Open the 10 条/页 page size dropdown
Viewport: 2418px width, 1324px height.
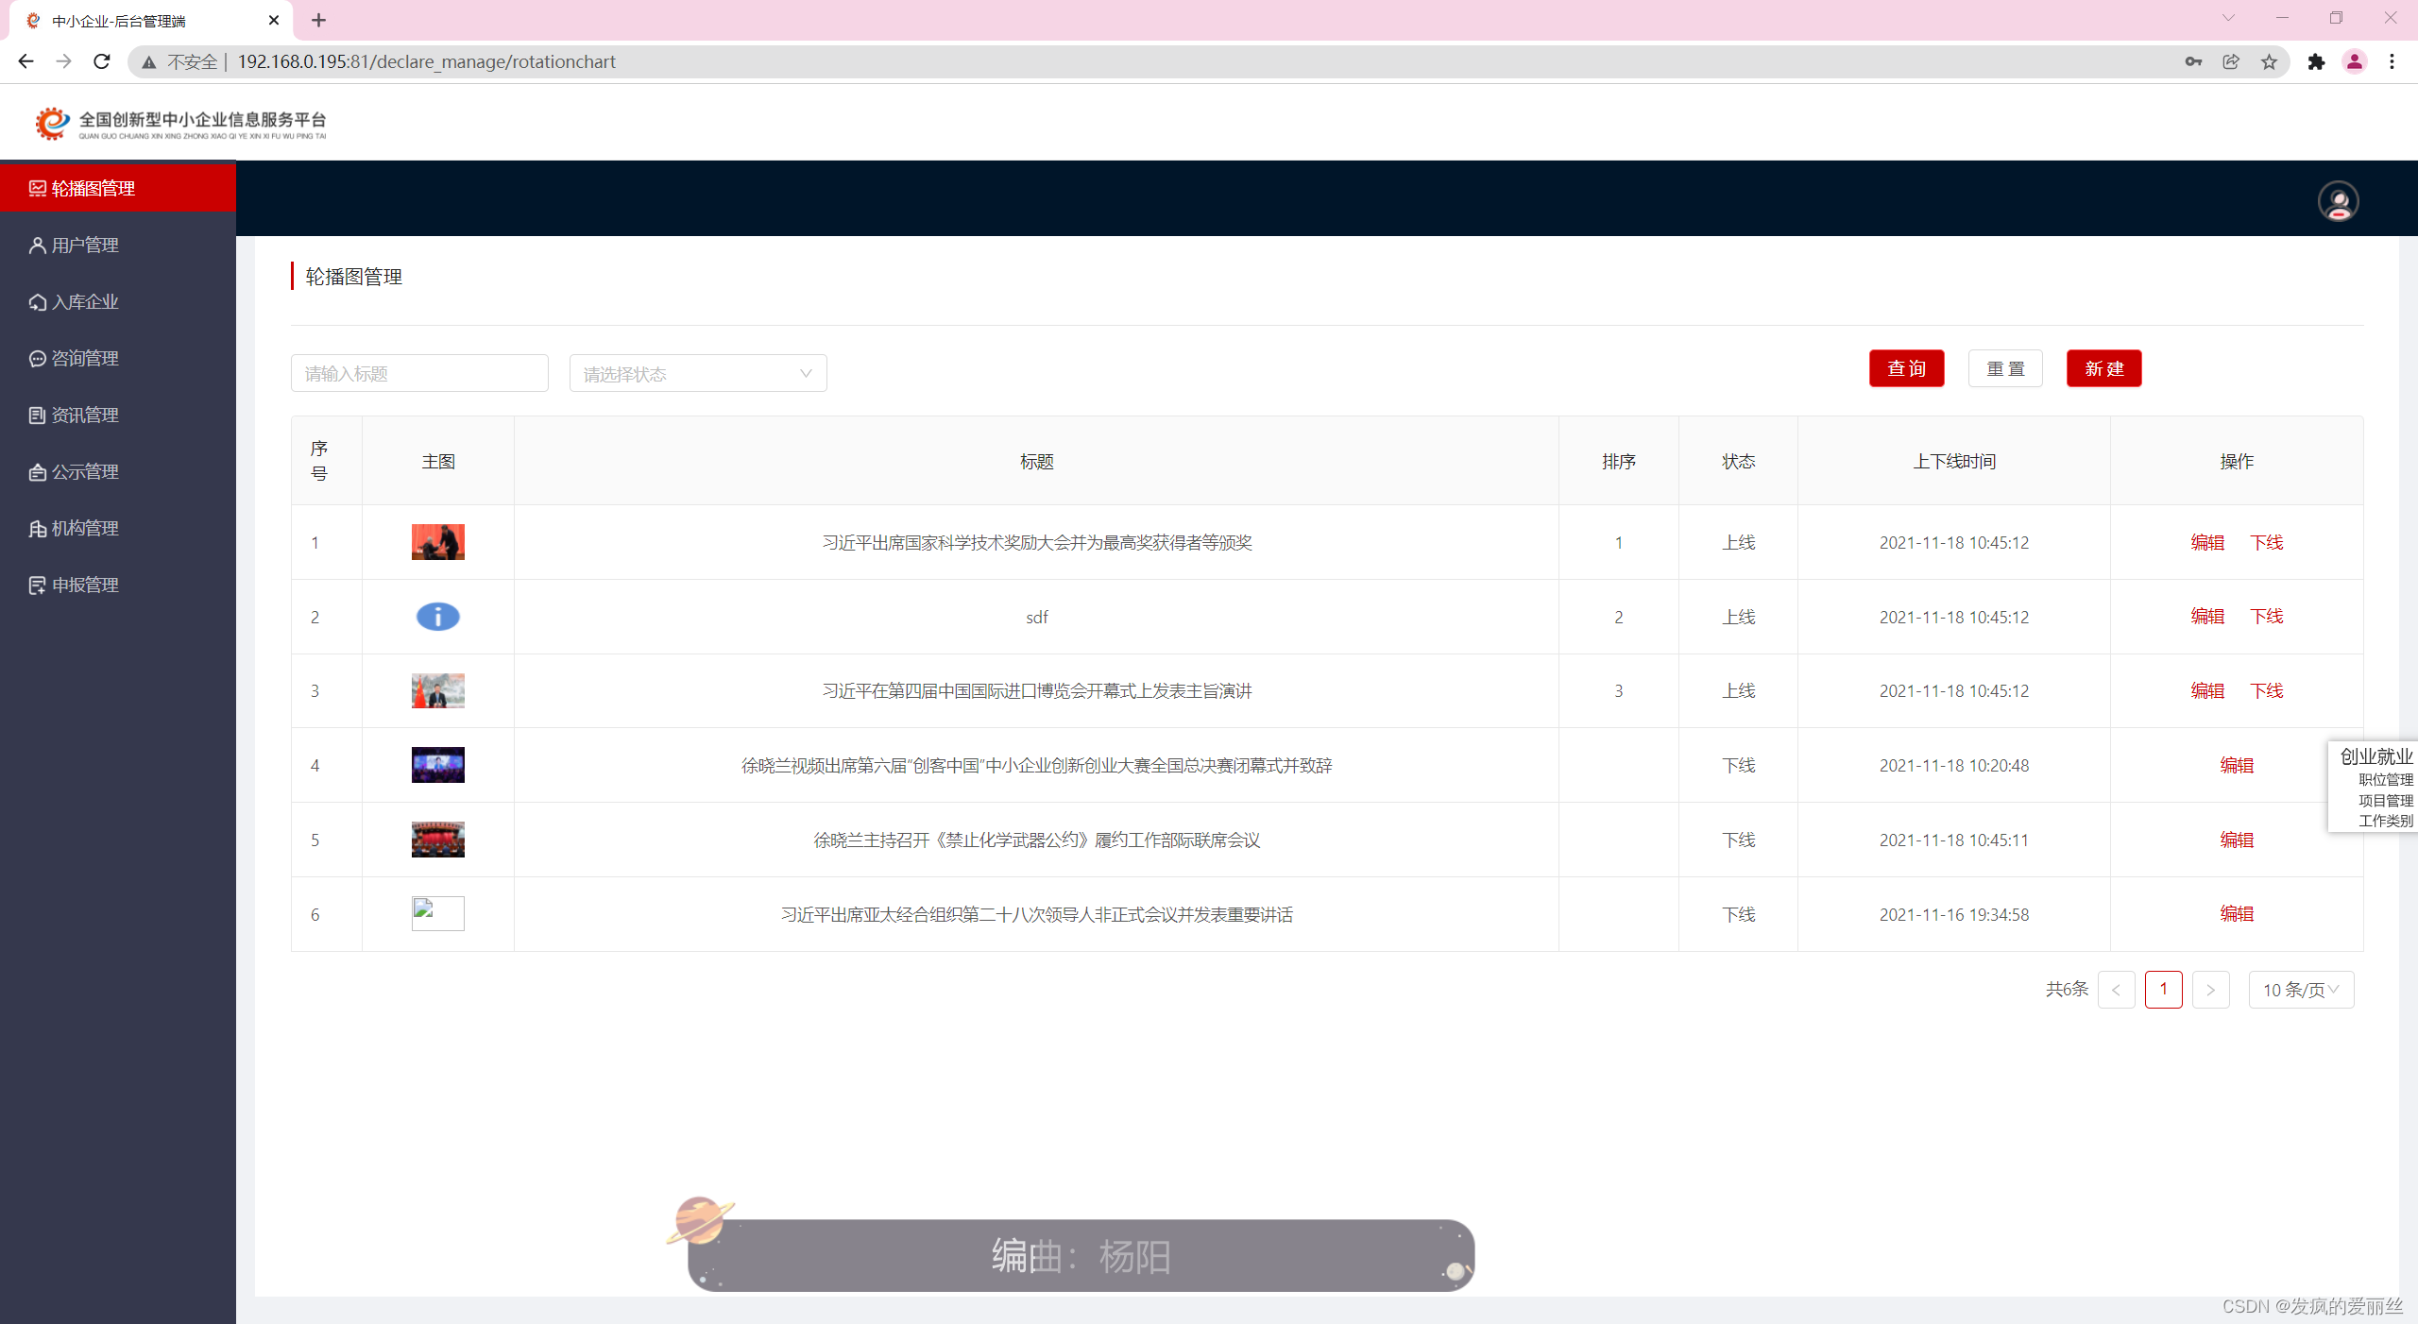point(2300,990)
